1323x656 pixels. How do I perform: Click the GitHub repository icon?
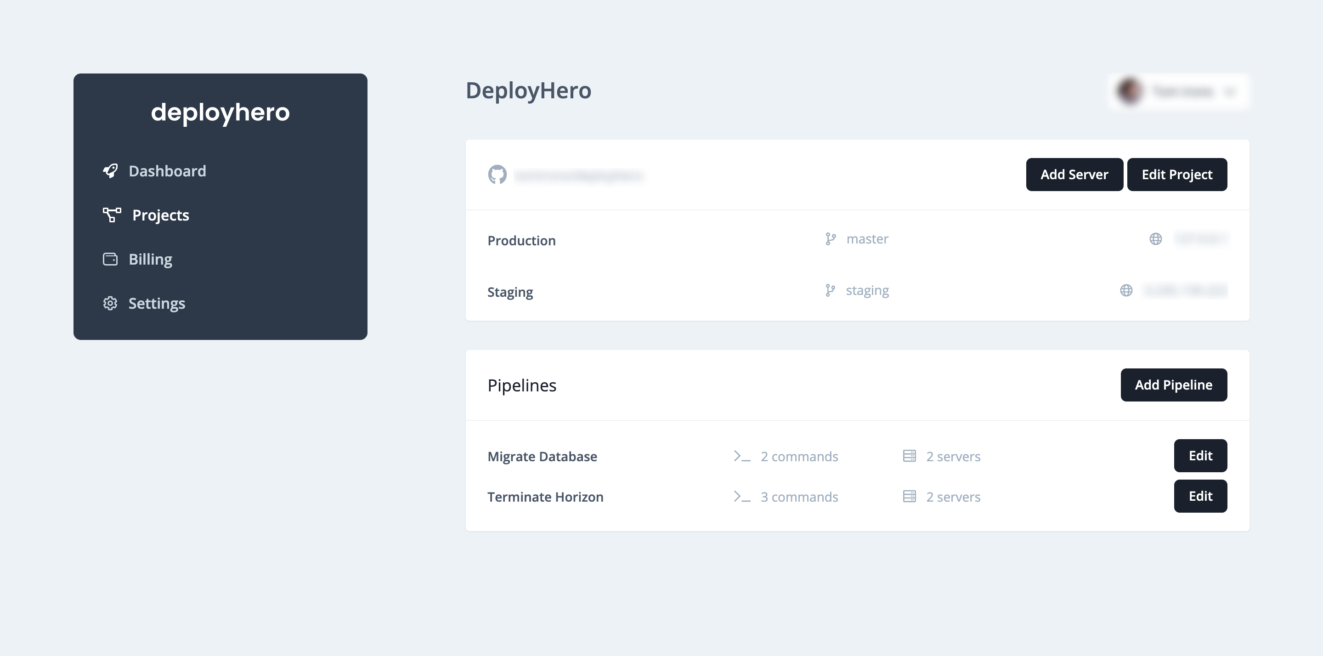click(498, 175)
